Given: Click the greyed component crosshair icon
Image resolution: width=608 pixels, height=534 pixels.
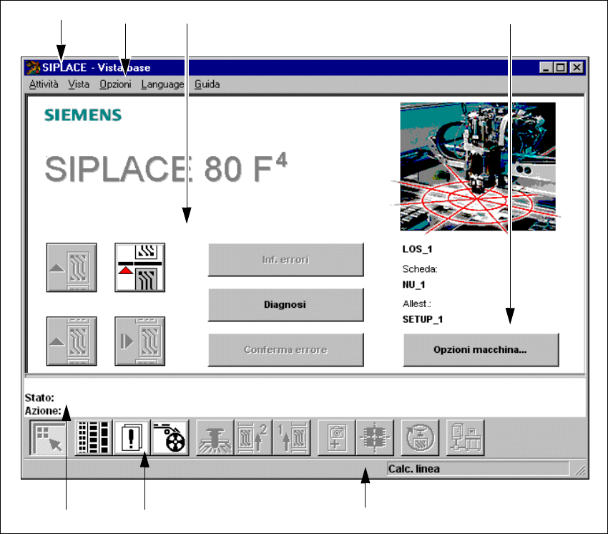Looking at the screenshot, I should (x=375, y=438).
